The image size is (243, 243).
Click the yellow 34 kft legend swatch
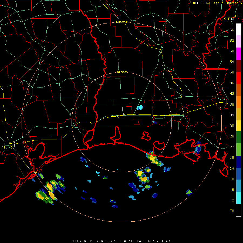238,126
